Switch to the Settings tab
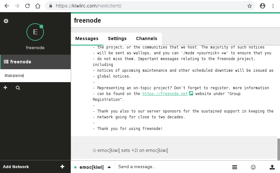 117,38
